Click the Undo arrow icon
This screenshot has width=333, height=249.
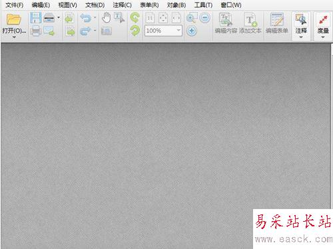click(85, 18)
